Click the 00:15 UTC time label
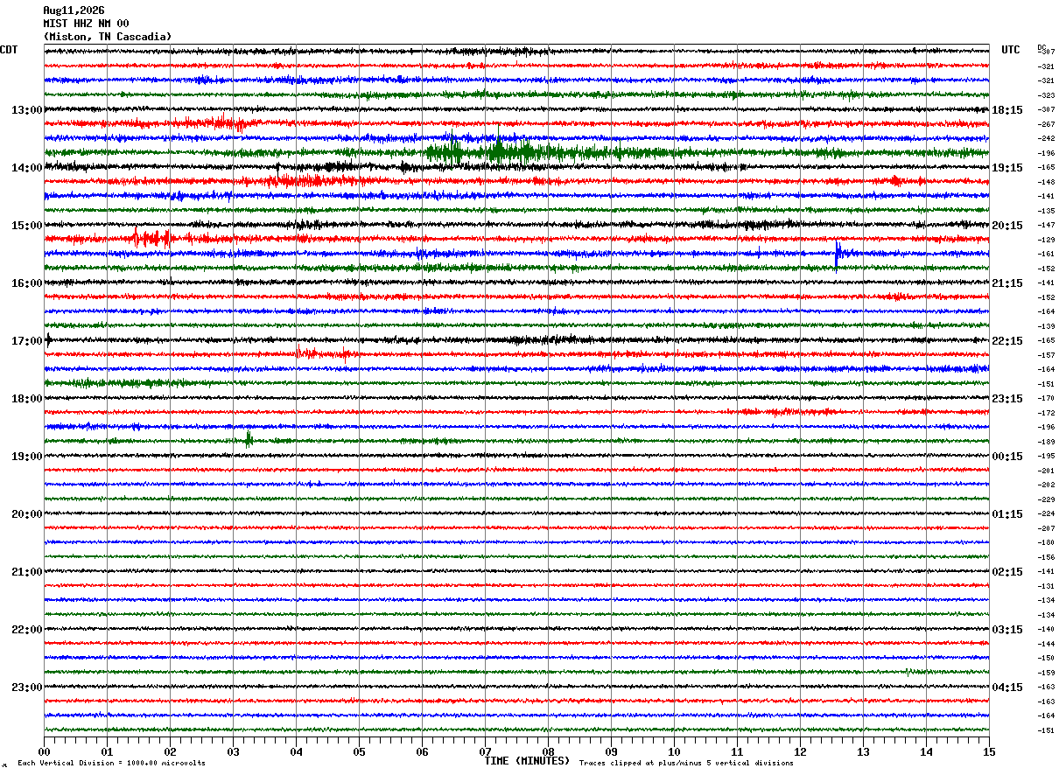The width and height of the screenshot is (1059, 775). tap(1007, 457)
